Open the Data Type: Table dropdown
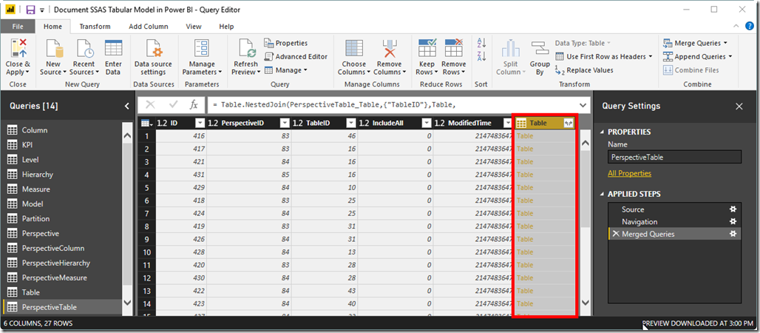This screenshot has height=333, width=760. click(583, 43)
